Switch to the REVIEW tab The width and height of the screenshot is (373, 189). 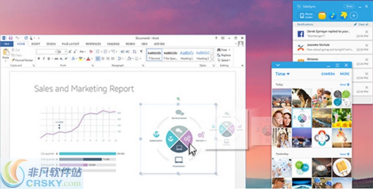pyautogui.click(x=130, y=44)
